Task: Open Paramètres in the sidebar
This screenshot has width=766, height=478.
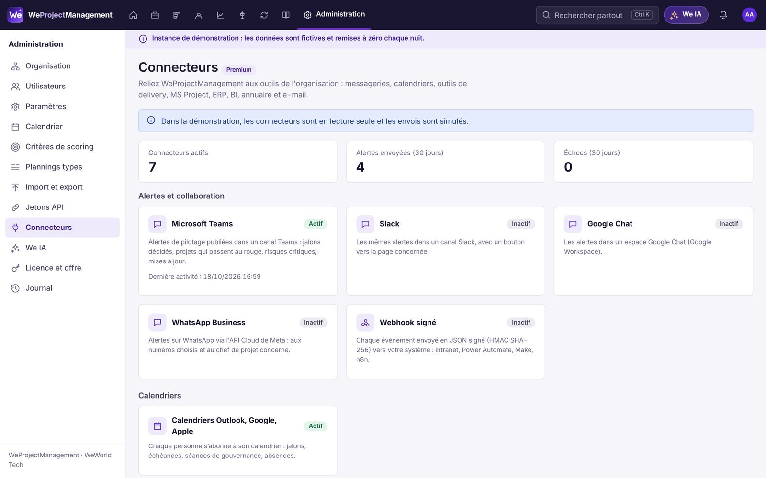Action: tap(62, 106)
